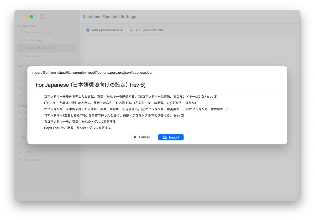Viewport: 315px width, 220px height.
Task: Click the Simple Modifications gear icon
Action: (20, 32)
